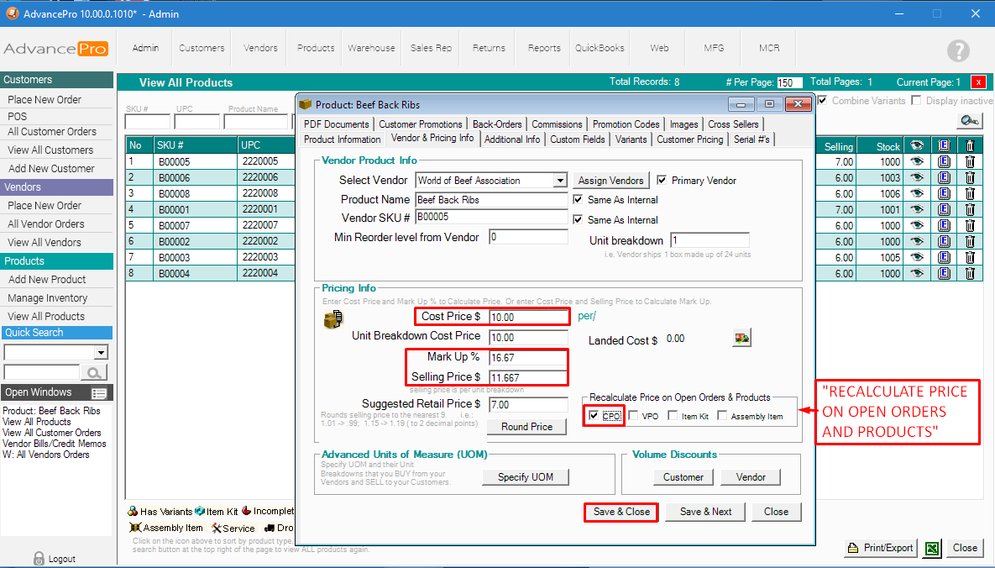995x568 pixels.
Task: Expand the Select Vendor dropdown
Action: 560,181
